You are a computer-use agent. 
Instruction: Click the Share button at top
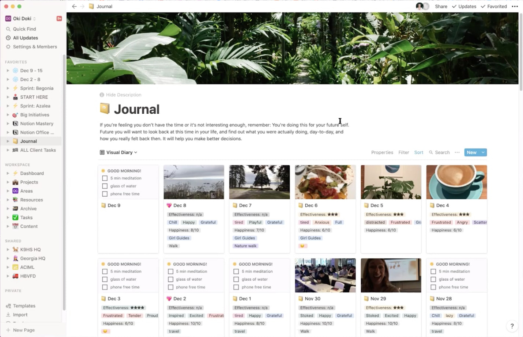pyautogui.click(x=441, y=6)
